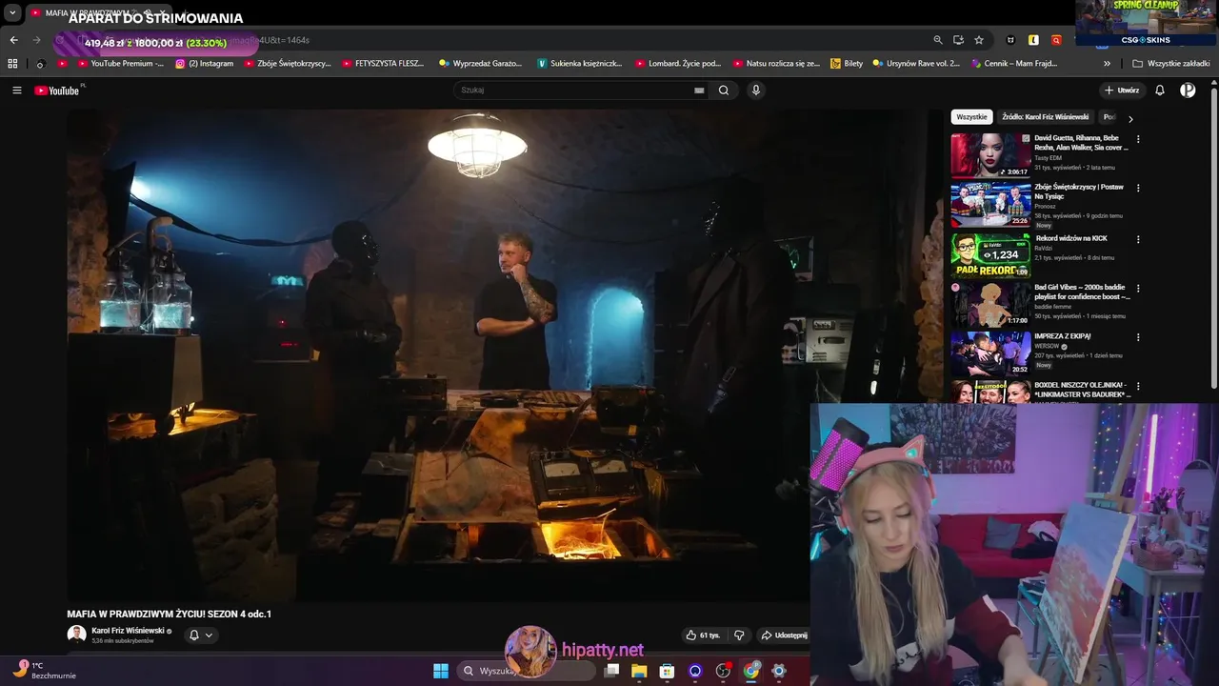Click the Udostępnij share button
The width and height of the screenshot is (1219, 686).
point(783,636)
